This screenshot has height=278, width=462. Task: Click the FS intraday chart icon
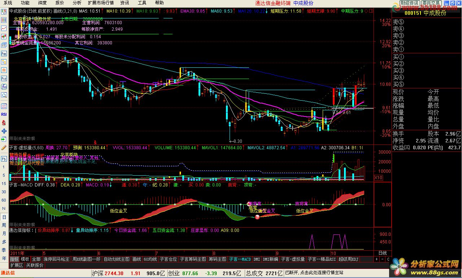(x=4, y=159)
